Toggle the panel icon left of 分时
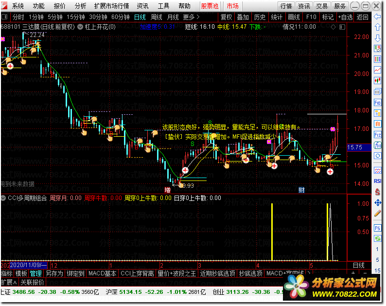386x306 pixels. click(4, 17)
